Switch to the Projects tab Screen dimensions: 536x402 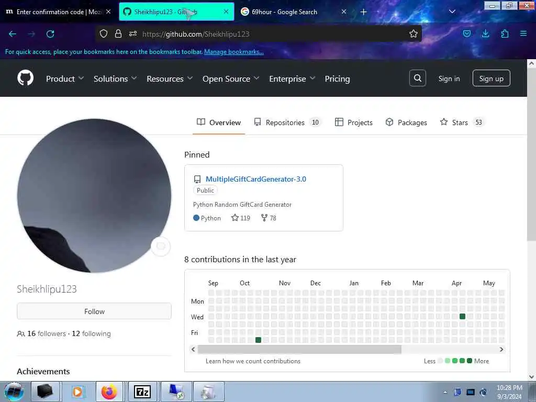(354, 122)
